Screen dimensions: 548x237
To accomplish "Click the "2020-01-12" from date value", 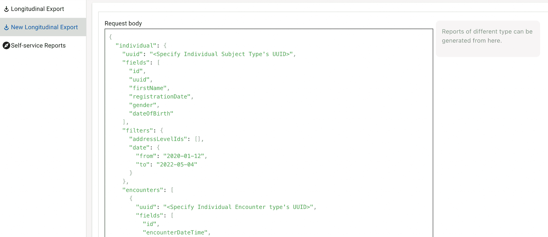I will point(184,156).
